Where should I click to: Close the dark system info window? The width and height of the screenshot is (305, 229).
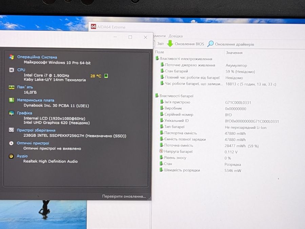point(145,37)
